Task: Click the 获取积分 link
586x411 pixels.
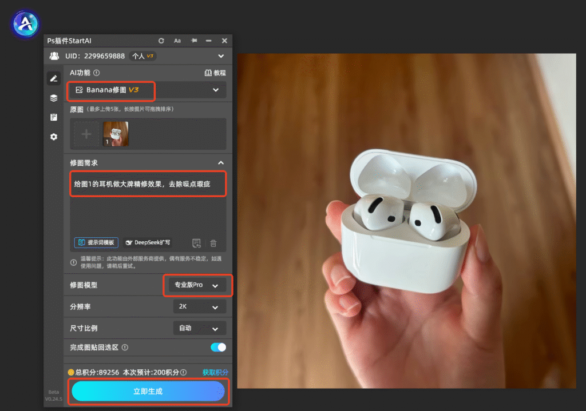Action: (215, 372)
